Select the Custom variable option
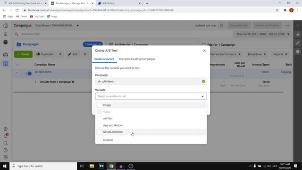The width and height of the screenshot is (302, 170). pos(151,140)
